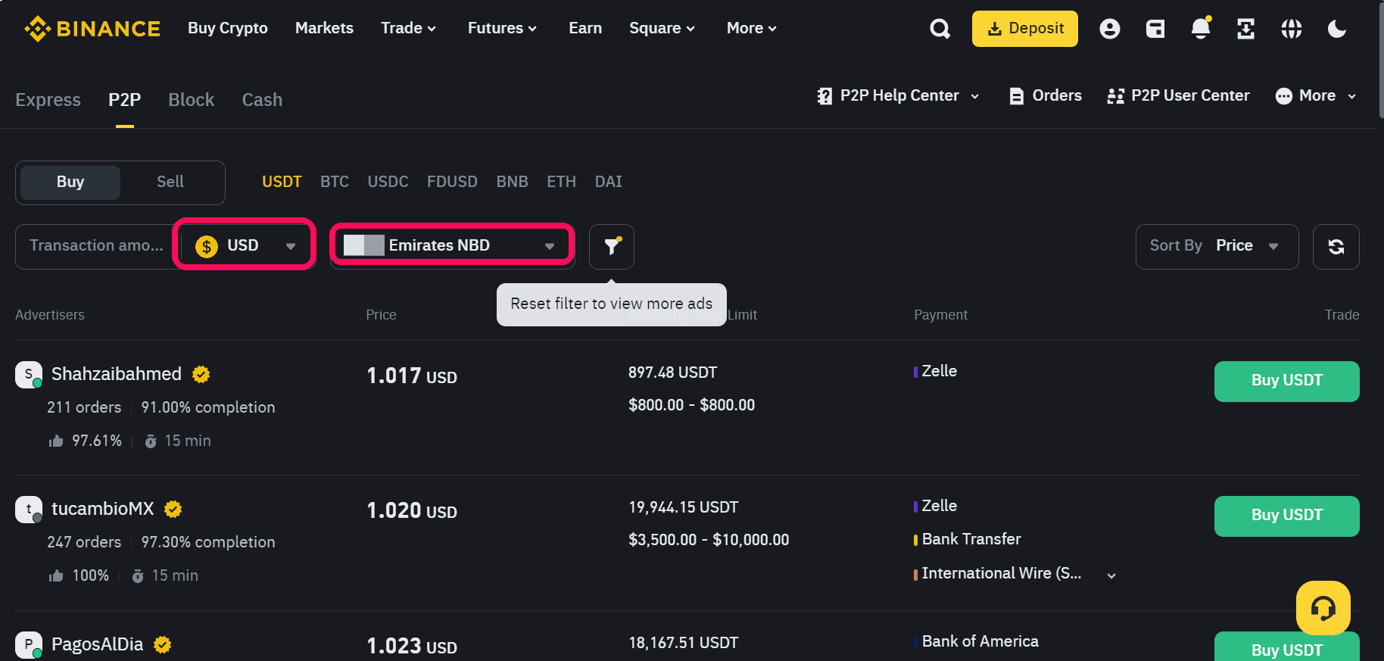1384x661 pixels.
Task: Click Buy USDT for tucambioMX
Action: (x=1287, y=516)
